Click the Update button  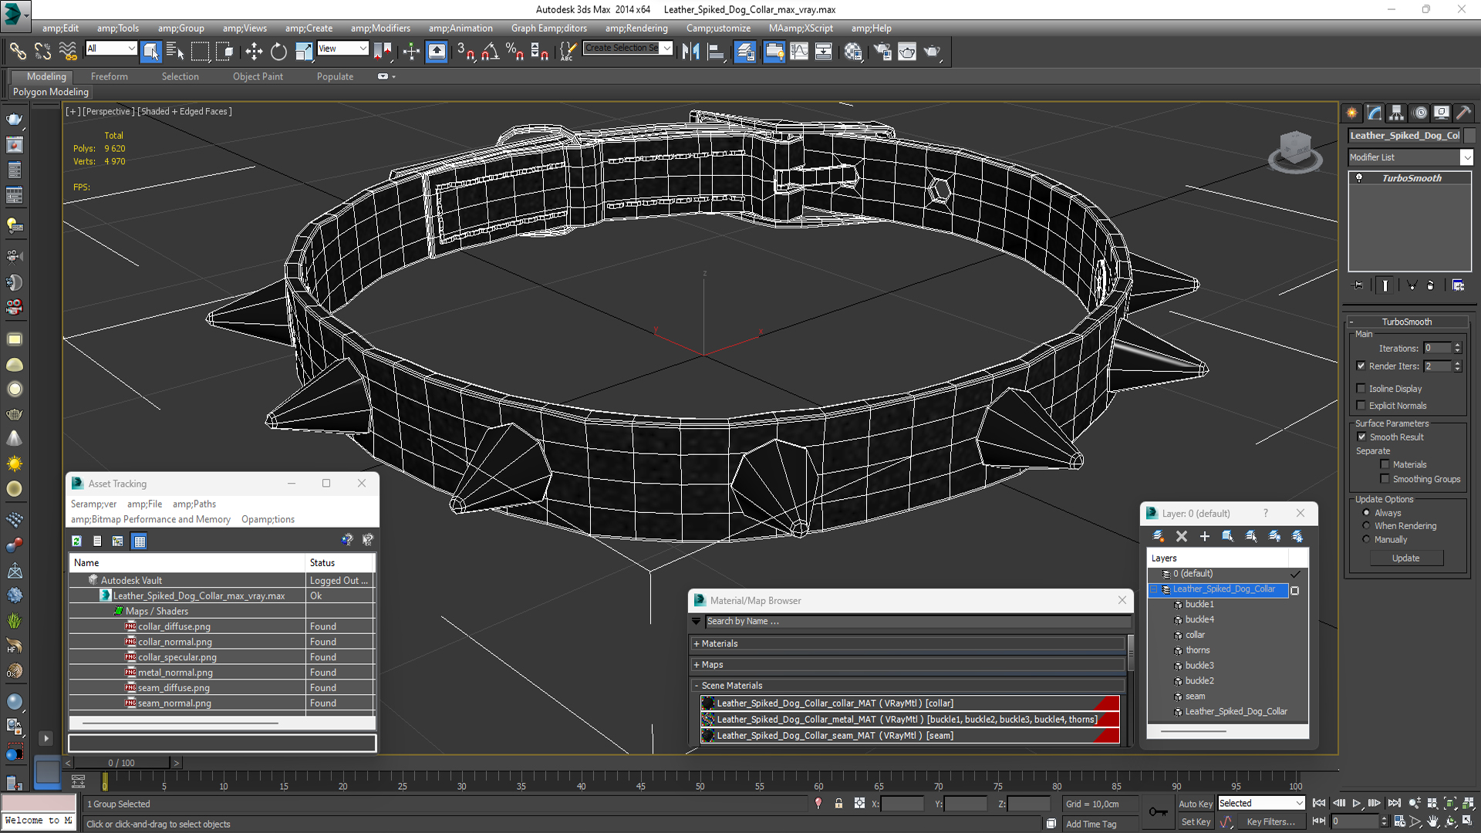click(1405, 558)
